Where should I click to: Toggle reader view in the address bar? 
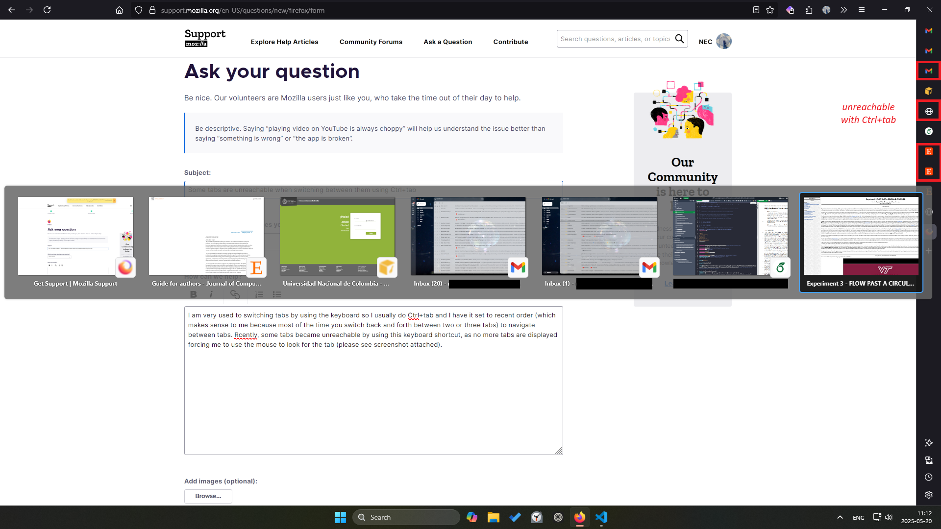click(756, 10)
